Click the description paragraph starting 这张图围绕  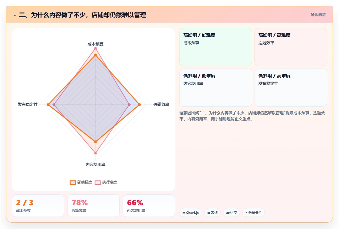pos(252,116)
